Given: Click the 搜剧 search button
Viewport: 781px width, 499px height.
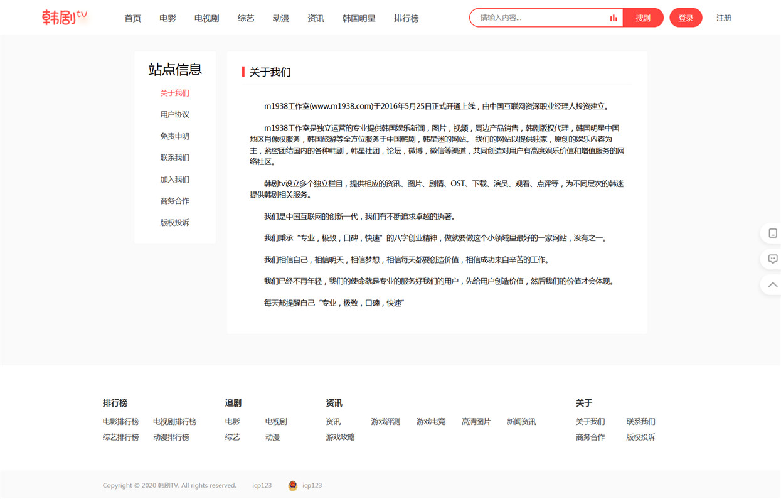Looking at the screenshot, I should pyautogui.click(x=643, y=18).
